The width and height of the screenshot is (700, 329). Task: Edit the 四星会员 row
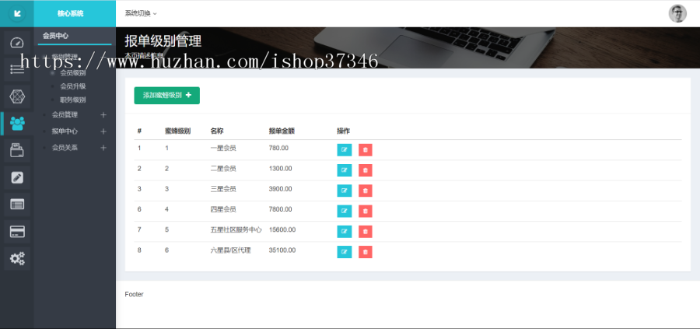[x=345, y=211]
